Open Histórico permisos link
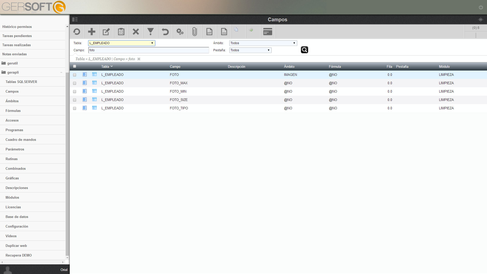Screen dimensions: 487x274 click(32, 27)
